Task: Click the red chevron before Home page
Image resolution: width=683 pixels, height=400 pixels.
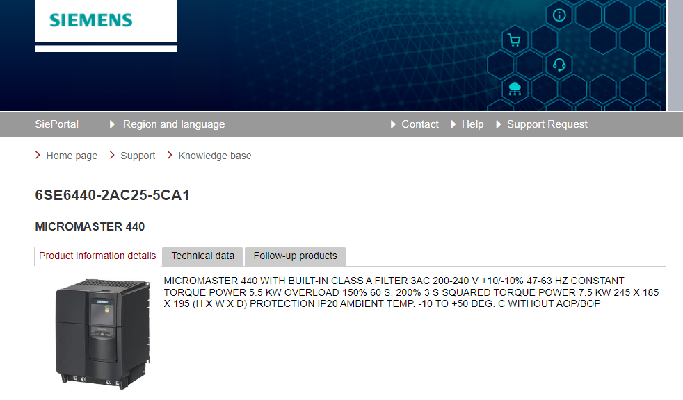Action: click(x=38, y=156)
